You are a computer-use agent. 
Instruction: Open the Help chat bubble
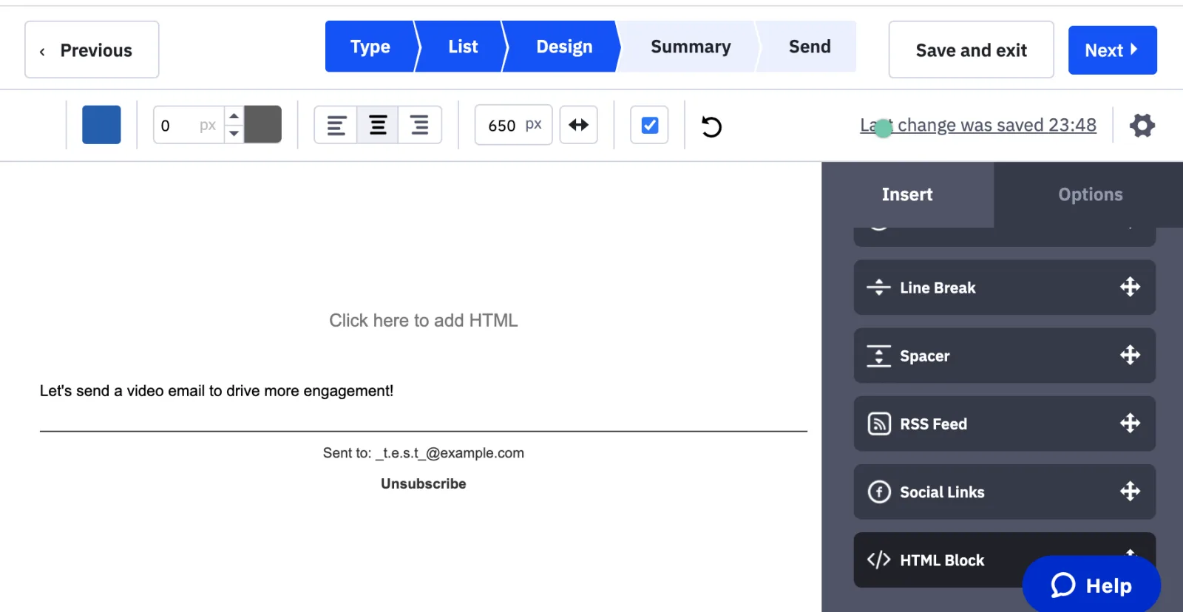click(1091, 585)
